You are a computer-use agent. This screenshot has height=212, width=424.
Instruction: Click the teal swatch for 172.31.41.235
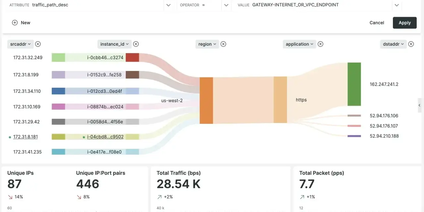tap(58, 152)
